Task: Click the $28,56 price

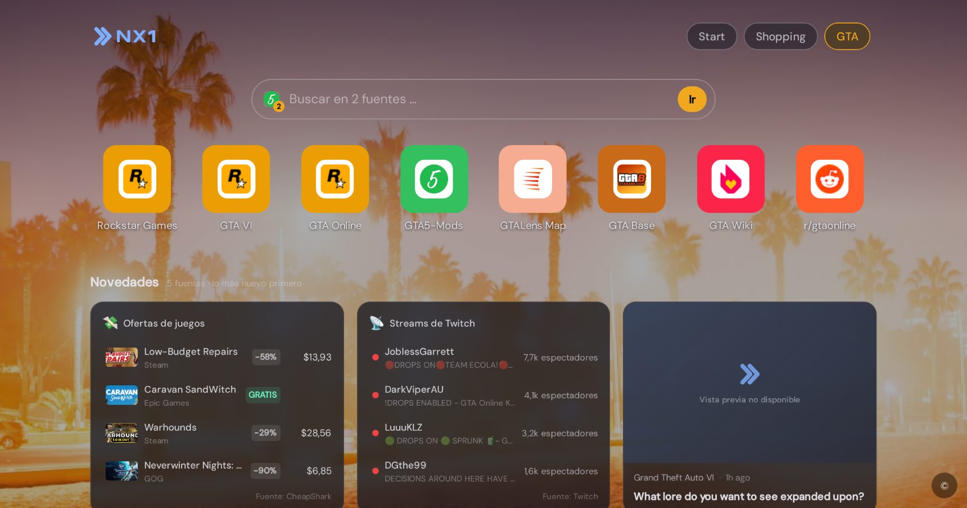Action: (316, 433)
